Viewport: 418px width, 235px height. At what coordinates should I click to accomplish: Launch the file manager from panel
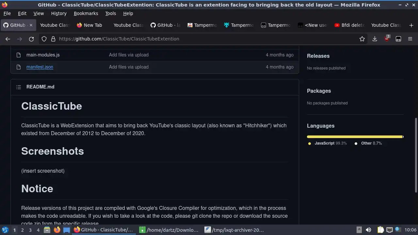click(47, 230)
